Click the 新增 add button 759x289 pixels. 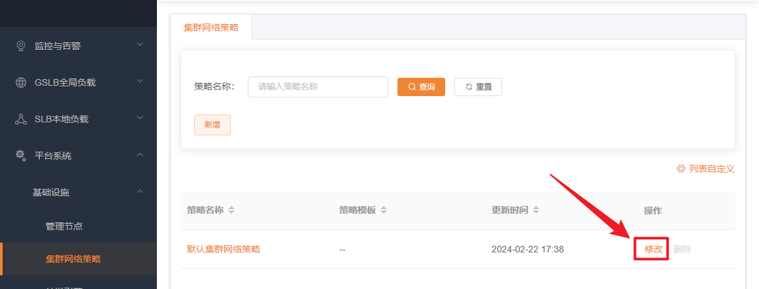tap(212, 124)
